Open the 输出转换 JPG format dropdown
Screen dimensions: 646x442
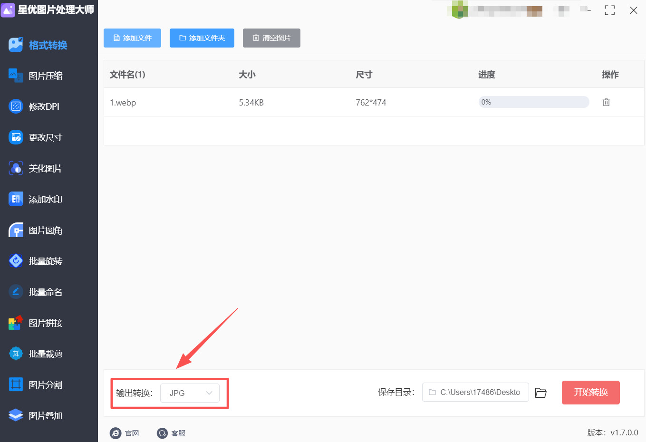(190, 393)
